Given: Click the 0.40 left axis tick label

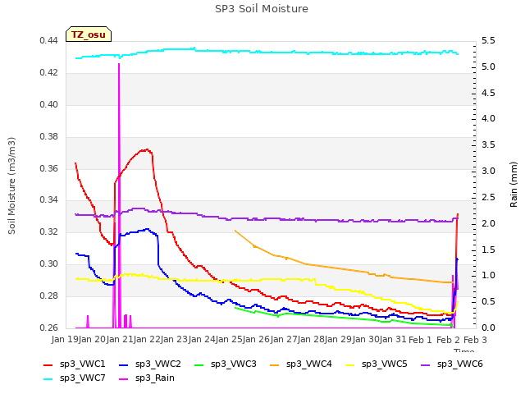Looking at the screenshot, I should pos(48,104).
